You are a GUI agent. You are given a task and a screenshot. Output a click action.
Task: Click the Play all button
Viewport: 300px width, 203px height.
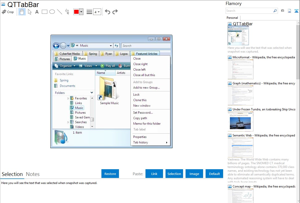(108, 66)
